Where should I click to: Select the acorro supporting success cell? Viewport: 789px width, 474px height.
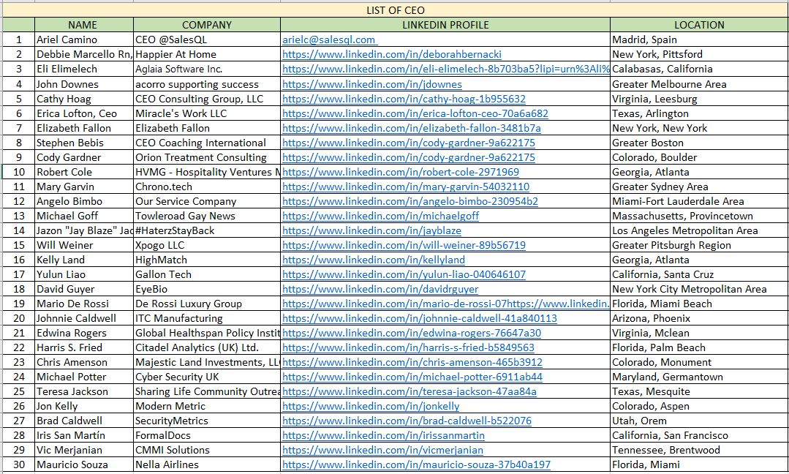pos(207,84)
